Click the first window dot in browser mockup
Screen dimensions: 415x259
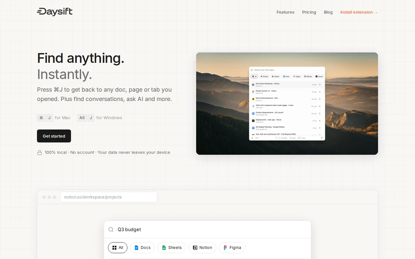coord(44,197)
